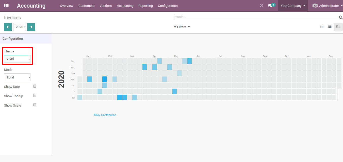Image resolution: width=343 pixels, height=162 pixels.
Task: Open the Theme dropdown set to Vivid
Action: coord(17,59)
